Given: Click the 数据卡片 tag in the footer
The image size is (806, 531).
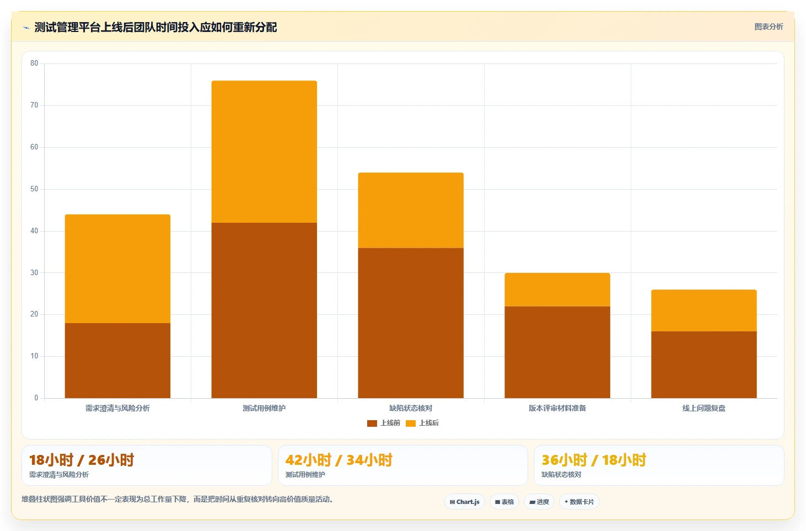Looking at the screenshot, I should tap(579, 502).
